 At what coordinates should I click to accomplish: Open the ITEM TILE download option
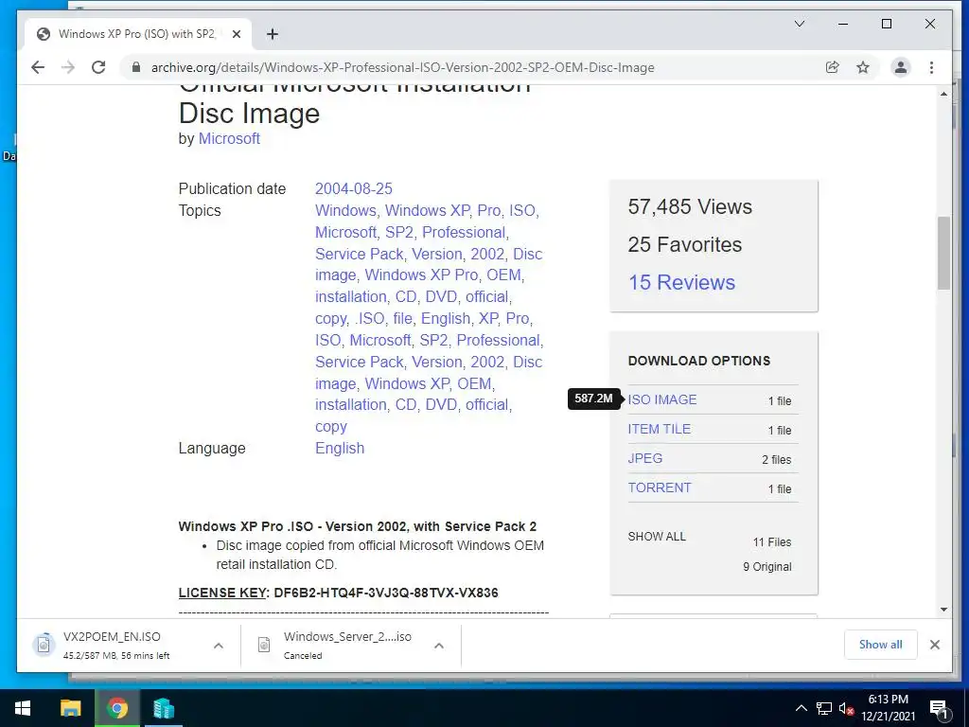(x=660, y=429)
